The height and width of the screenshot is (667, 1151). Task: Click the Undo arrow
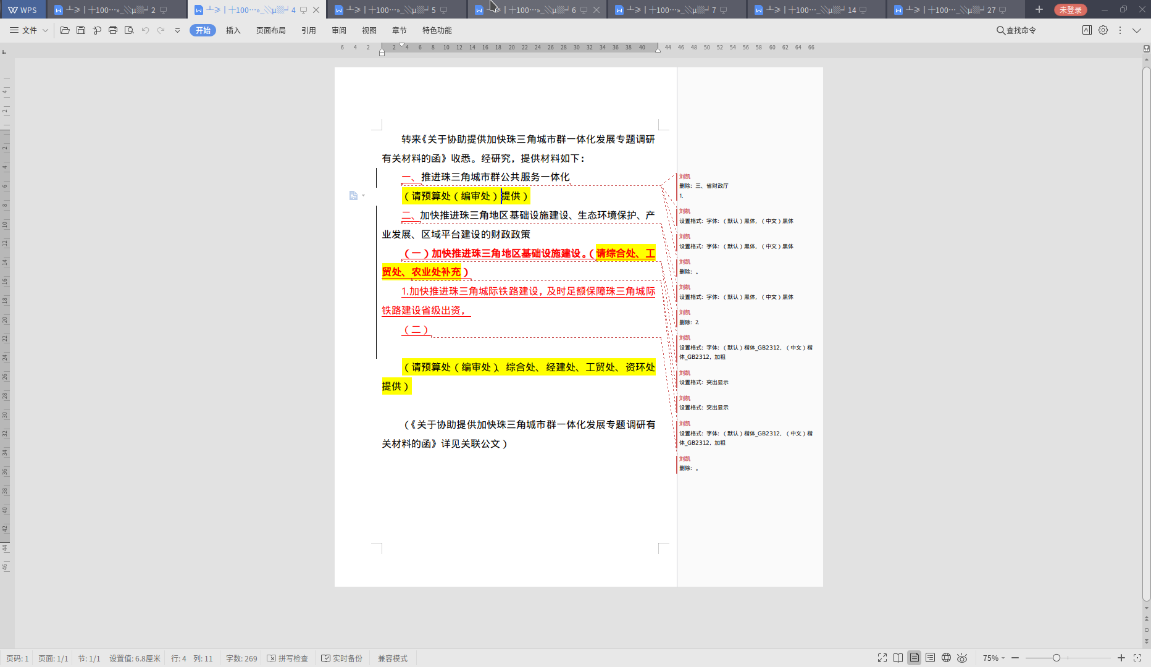pos(145,30)
